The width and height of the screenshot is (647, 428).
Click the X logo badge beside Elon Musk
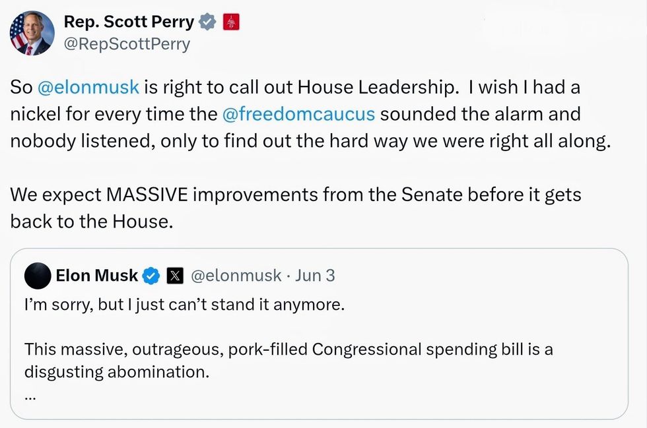pyautogui.click(x=174, y=276)
